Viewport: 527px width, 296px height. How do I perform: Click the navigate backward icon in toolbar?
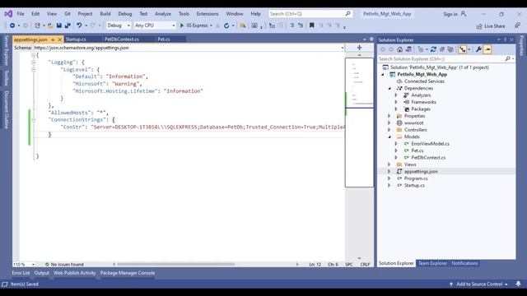click(12, 25)
